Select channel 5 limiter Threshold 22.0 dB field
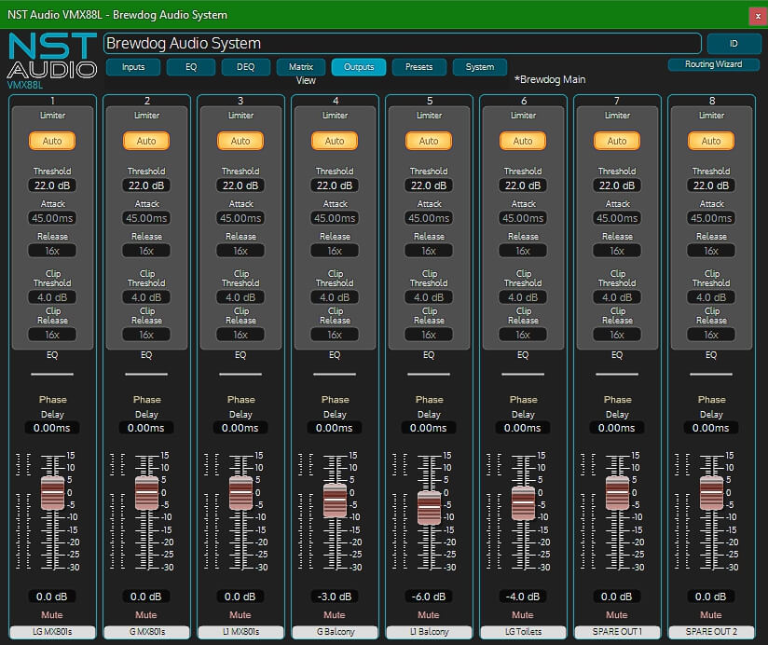768x645 pixels. (429, 185)
